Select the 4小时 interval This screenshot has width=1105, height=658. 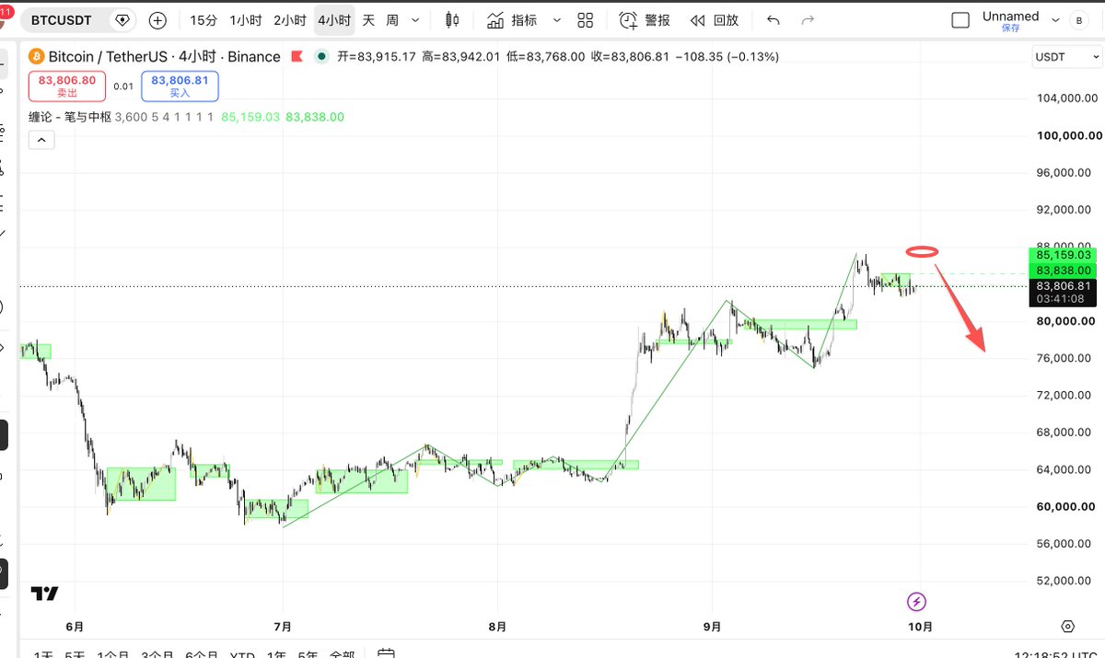(333, 20)
